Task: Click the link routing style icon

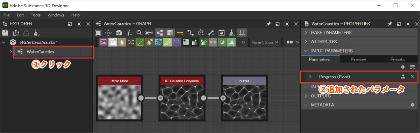Action: coord(190,33)
